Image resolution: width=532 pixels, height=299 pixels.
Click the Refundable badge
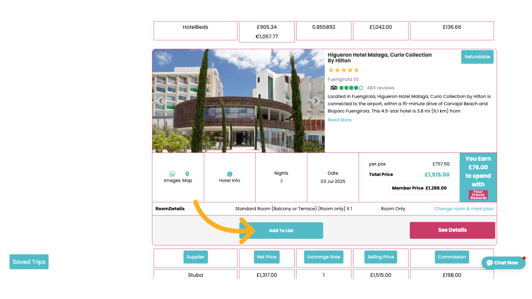(477, 57)
